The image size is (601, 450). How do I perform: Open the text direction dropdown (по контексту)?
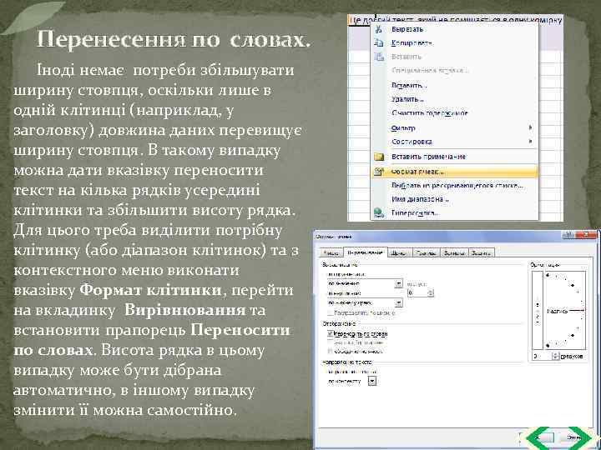351,381
